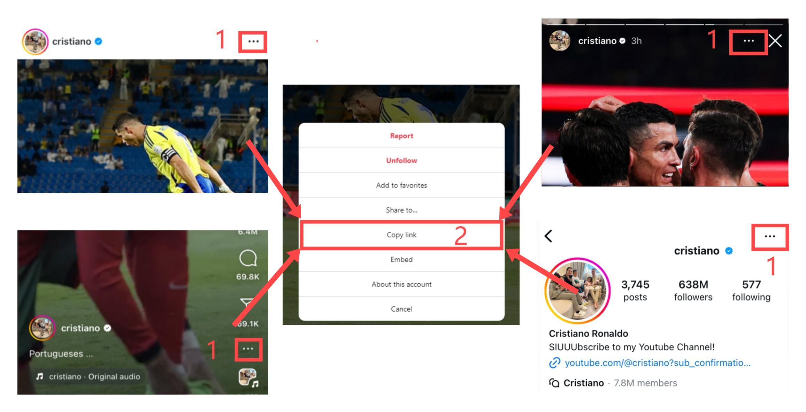
Task: Click Share to option in menu
Action: [401, 210]
